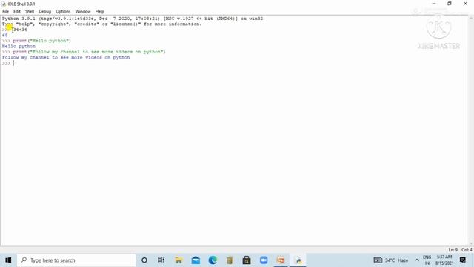Open Task View on the taskbar

click(x=161, y=260)
